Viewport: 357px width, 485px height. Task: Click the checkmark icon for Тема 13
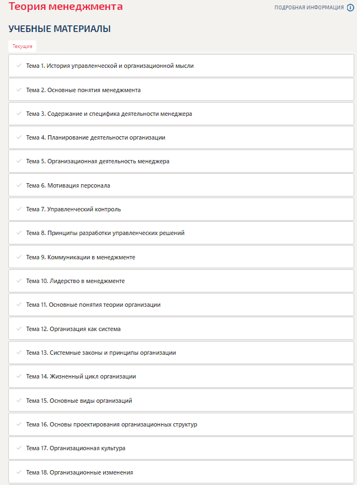[x=19, y=353]
